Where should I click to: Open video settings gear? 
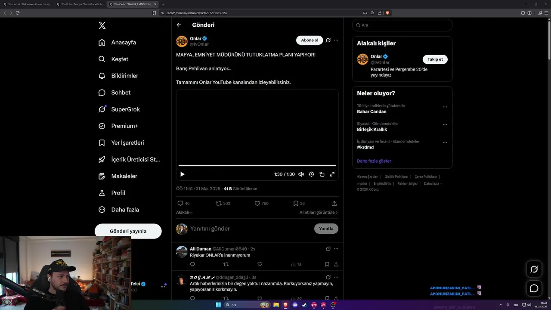click(x=312, y=174)
